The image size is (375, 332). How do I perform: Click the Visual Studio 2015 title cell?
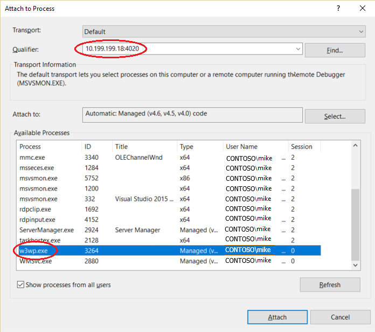pos(144,199)
